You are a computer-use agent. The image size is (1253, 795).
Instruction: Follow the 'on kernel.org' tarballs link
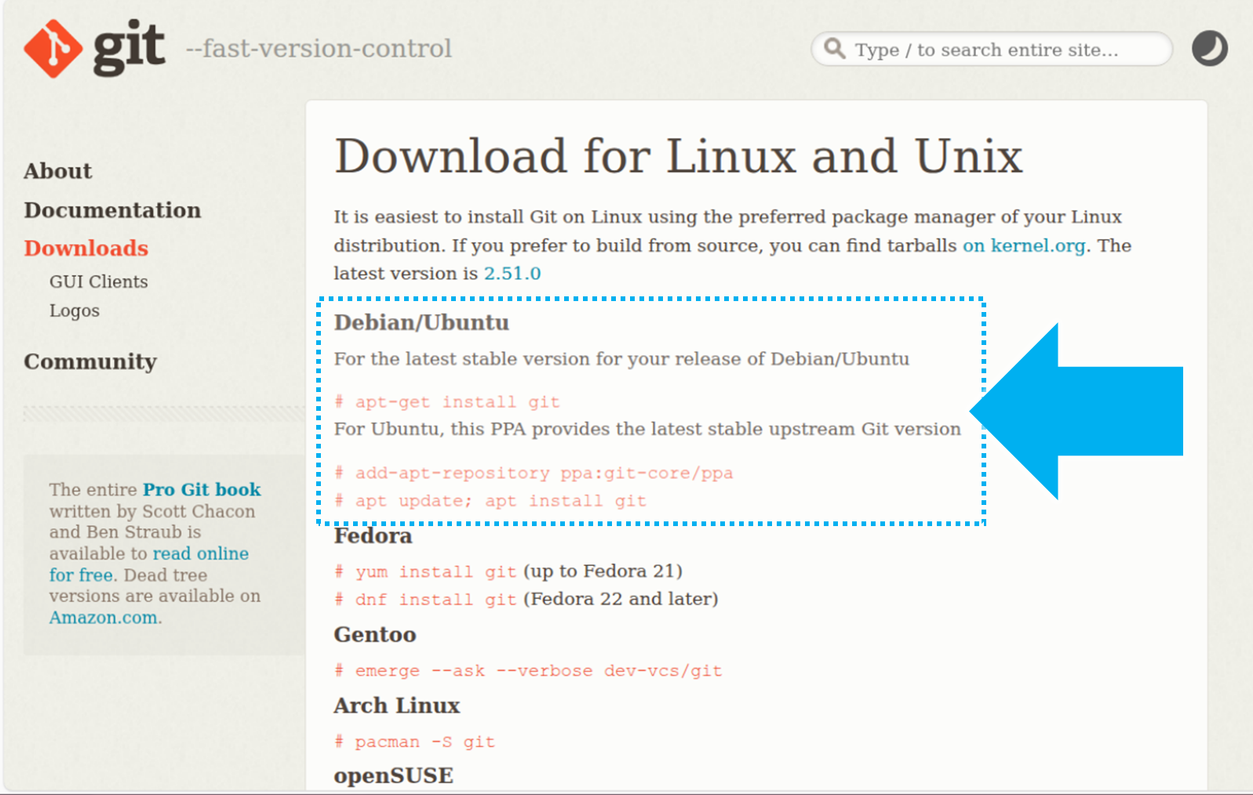[1024, 245]
